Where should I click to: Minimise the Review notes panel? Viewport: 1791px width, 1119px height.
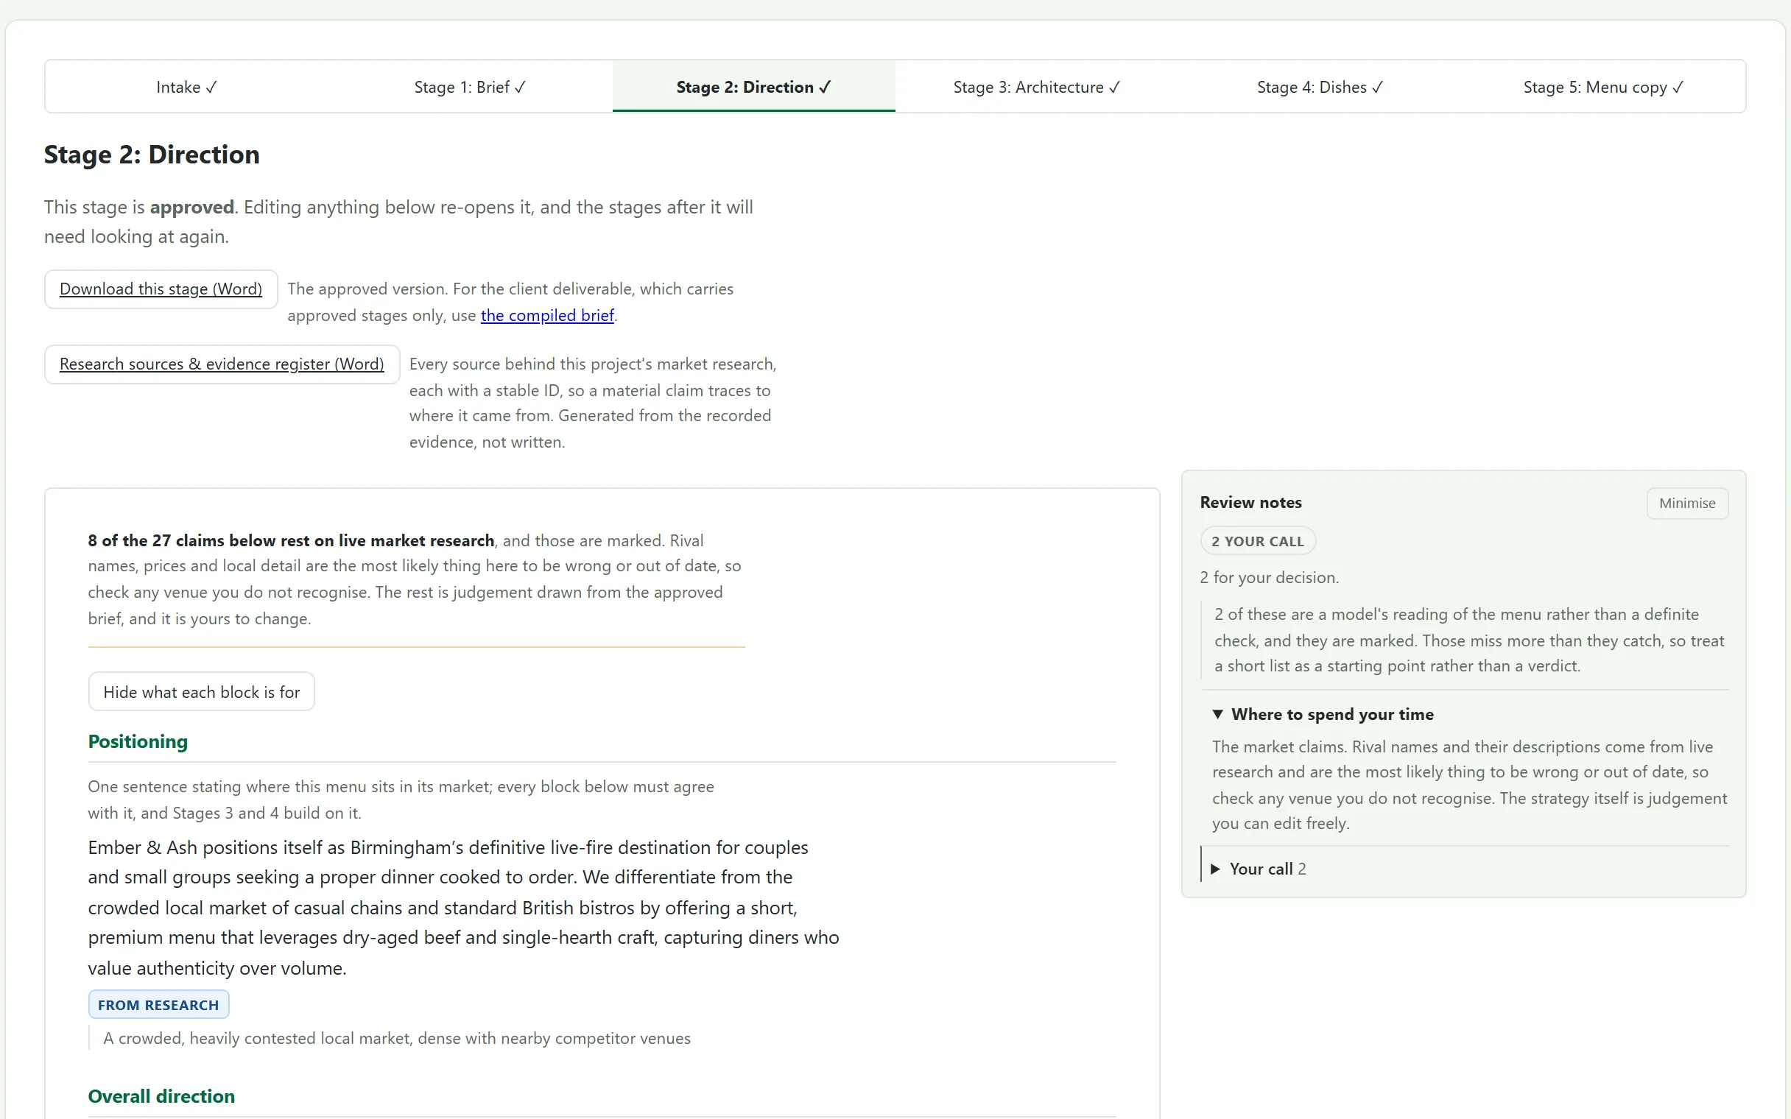1686,504
